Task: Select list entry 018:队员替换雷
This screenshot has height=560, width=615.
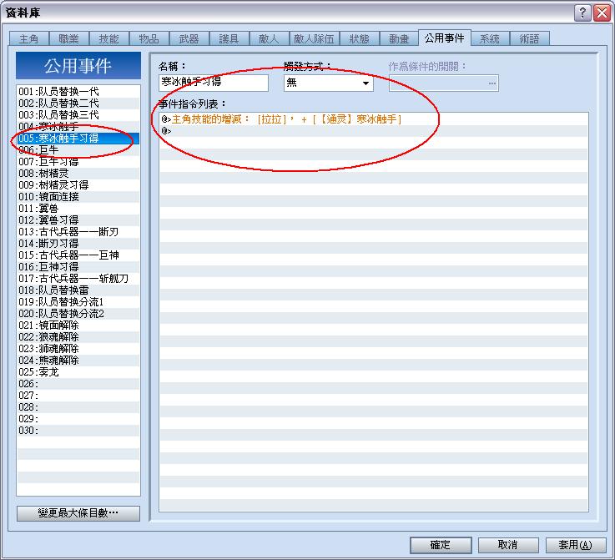Action: pos(78,290)
